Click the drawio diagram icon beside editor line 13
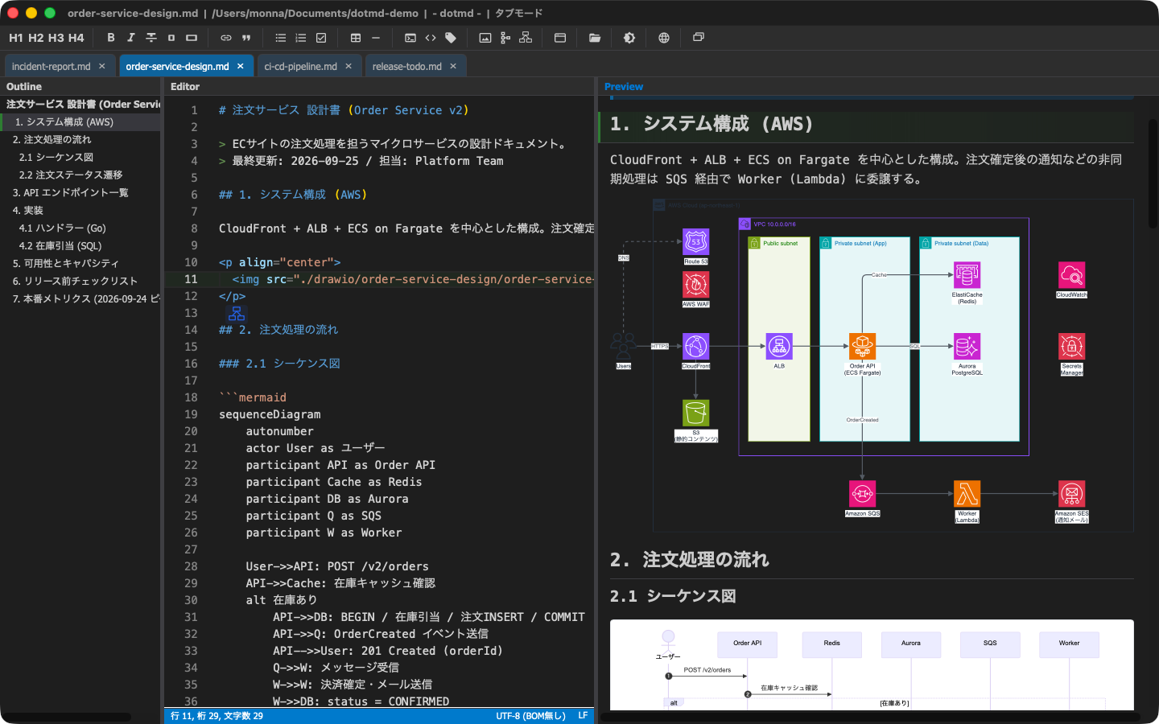 tap(237, 314)
